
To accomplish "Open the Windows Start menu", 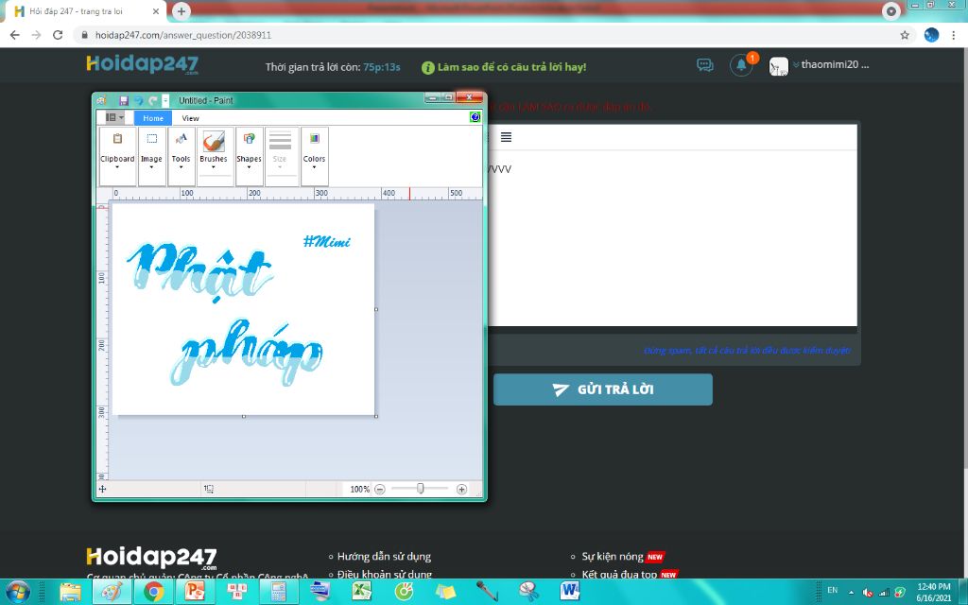I will tap(18, 592).
